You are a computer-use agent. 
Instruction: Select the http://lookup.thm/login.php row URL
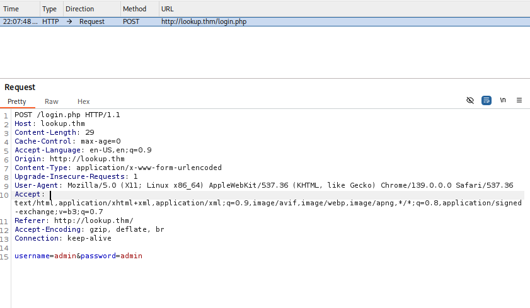pos(204,21)
